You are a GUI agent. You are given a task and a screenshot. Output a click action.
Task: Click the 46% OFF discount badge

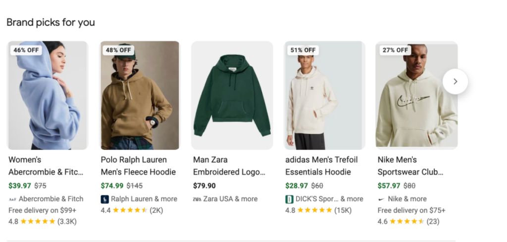pos(26,50)
